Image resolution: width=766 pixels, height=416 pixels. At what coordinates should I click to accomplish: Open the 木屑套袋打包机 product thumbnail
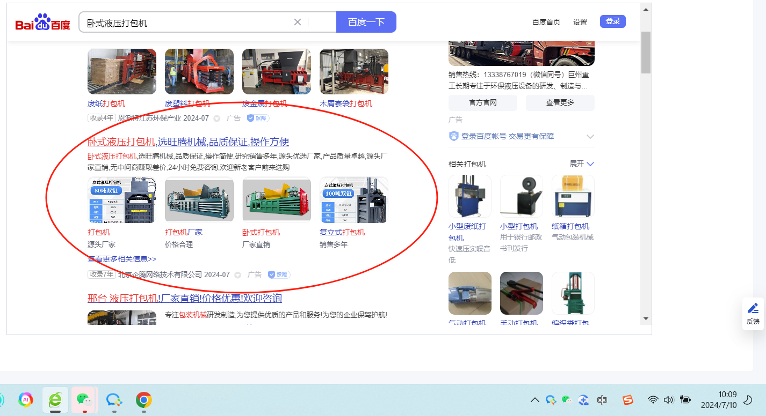click(354, 71)
